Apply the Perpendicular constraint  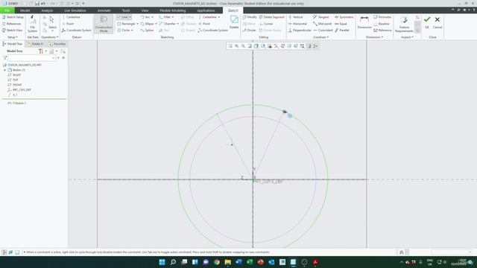pyautogui.click(x=300, y=31)
